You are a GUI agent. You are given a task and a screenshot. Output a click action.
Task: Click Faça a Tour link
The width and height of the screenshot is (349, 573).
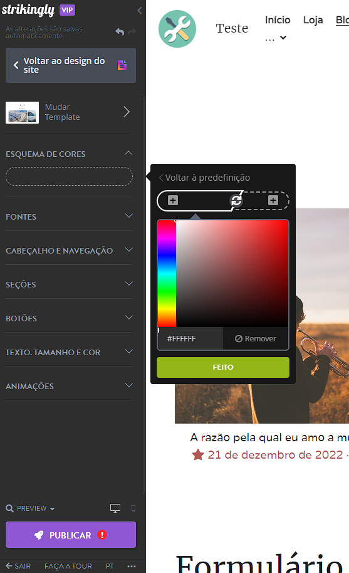(68, 566)
